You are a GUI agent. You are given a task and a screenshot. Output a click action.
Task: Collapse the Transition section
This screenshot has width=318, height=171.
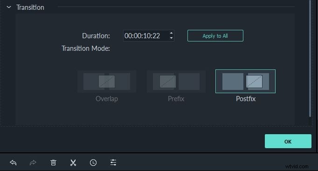point(9,7)
